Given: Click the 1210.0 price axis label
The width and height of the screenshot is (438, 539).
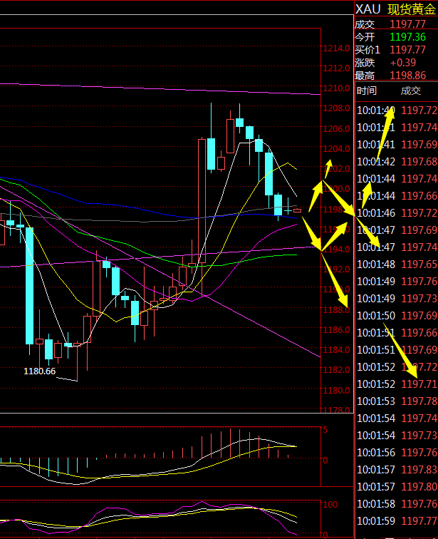Looking at the screenshot, I should pos(336,88).
